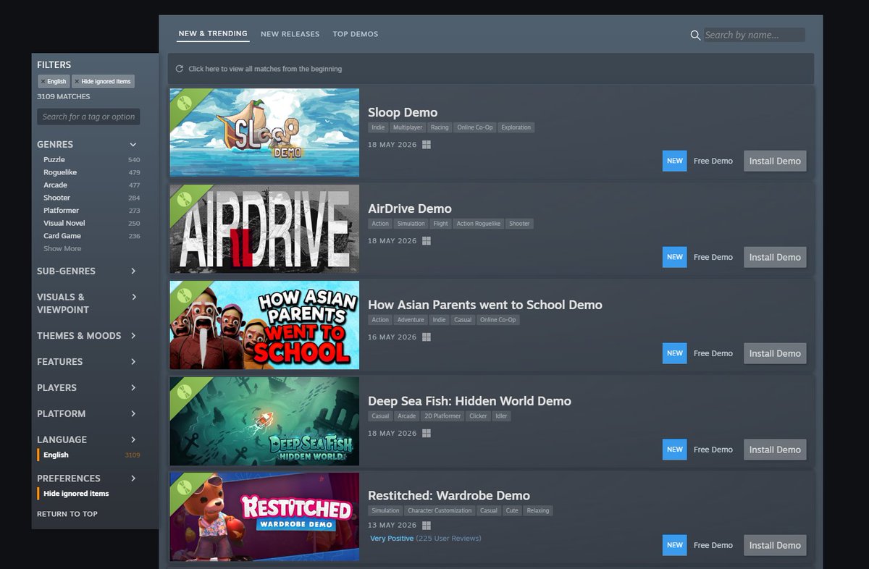Image resolution: width=869 pixels, height=569 pixels.
Task: Filter by Roguelike genre
Action: (x=60, y=172)
